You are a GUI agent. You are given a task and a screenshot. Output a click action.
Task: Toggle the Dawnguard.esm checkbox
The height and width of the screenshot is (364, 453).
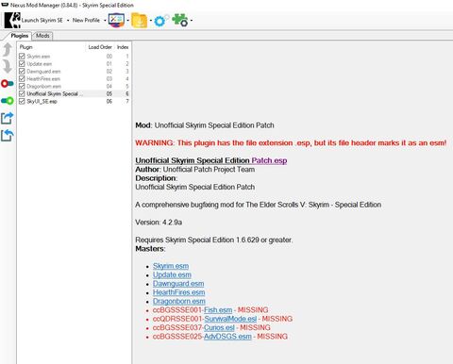click(22, 71)
